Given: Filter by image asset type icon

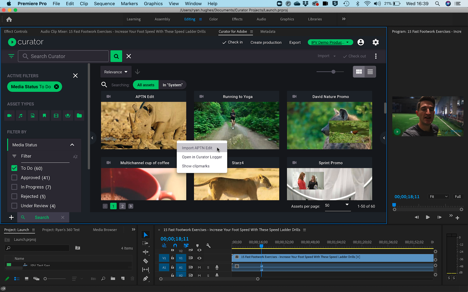Looking at the screenshot, I should [x=32, y=116].
